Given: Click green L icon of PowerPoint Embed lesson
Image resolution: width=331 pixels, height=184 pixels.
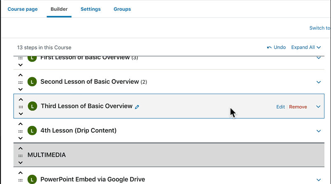Looking at the screenshot, I should click(32, 179).
